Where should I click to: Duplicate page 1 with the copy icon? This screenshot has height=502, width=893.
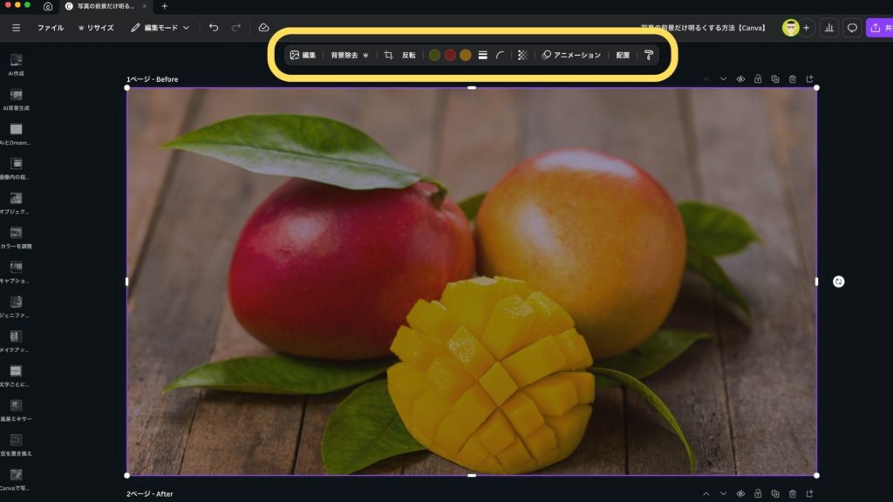775,79
